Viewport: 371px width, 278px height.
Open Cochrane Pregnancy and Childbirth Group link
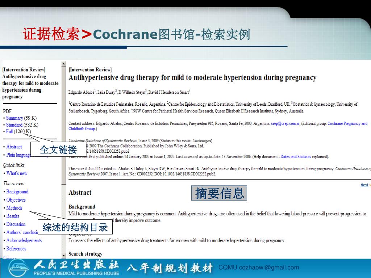tap(347, 123)
